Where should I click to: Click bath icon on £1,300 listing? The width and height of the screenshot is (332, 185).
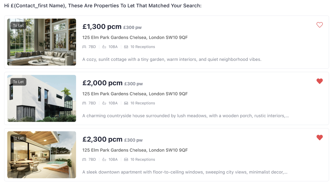coord(104,47)
